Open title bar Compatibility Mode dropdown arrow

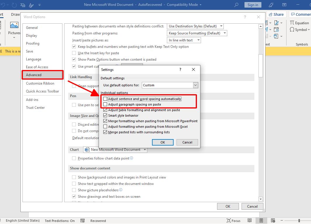coord(200,5)
